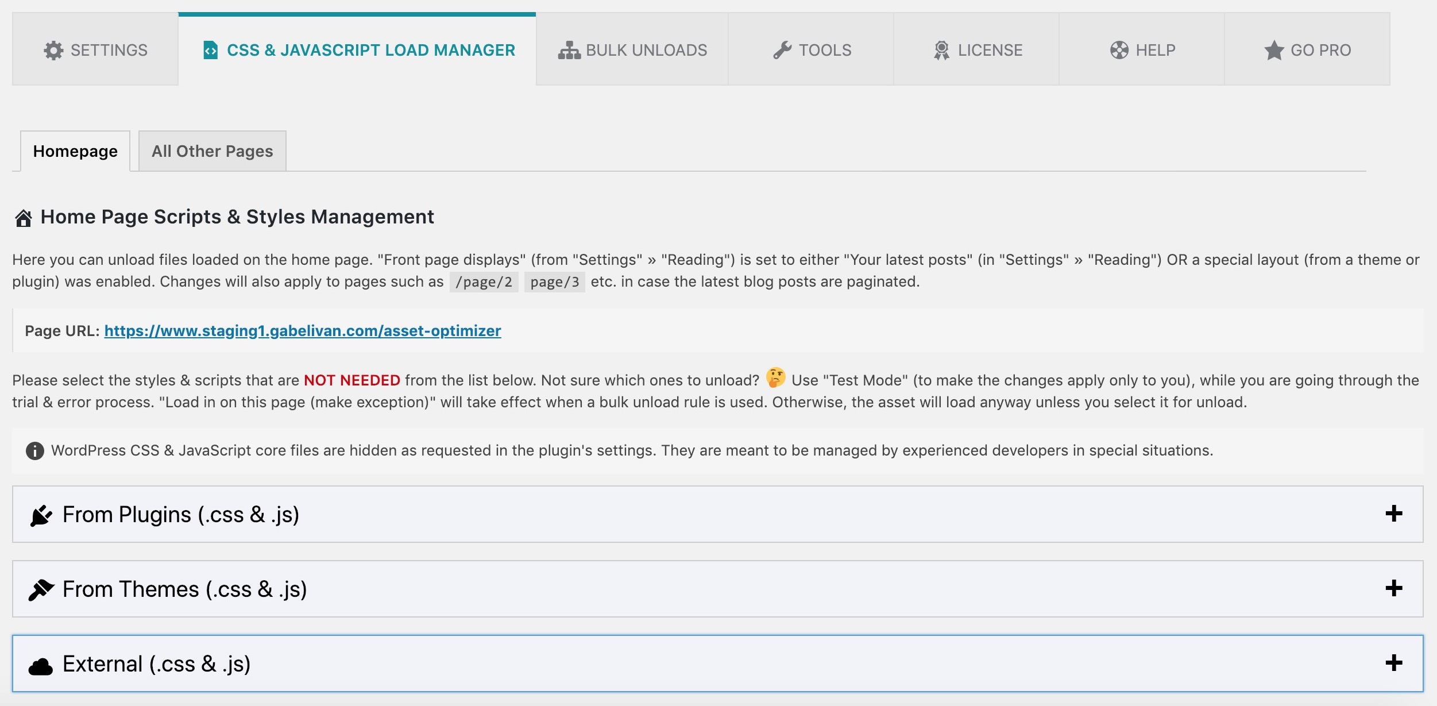Switch to the Homepage tab
This screenshot has width=1437, height=706.
click(74, 151)
